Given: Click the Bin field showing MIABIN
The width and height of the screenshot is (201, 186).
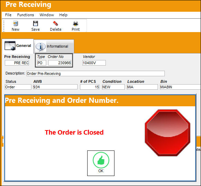Looking at the screenshot, I should pyautogui.click(x=180, y=87).
